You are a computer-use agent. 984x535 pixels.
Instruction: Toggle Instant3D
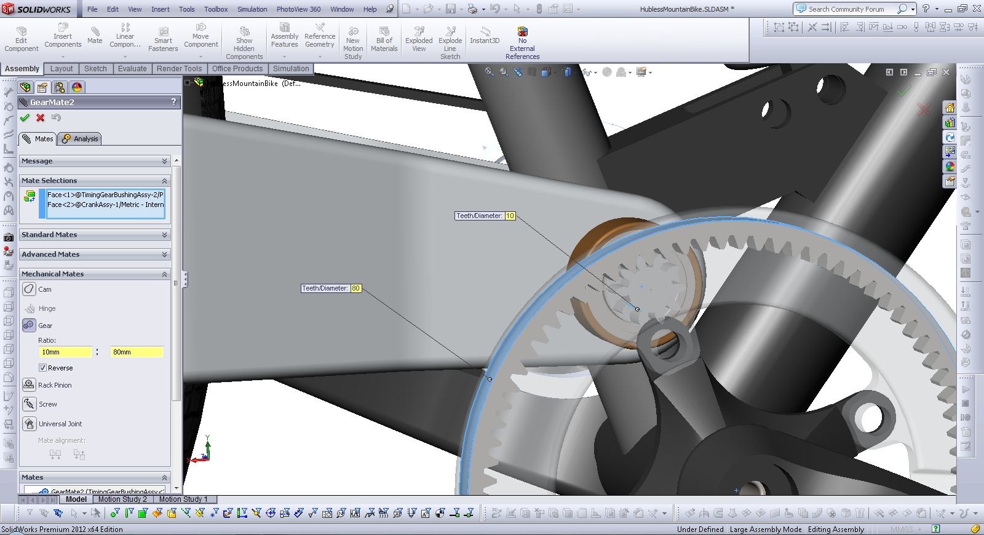(x=485, y=36)
